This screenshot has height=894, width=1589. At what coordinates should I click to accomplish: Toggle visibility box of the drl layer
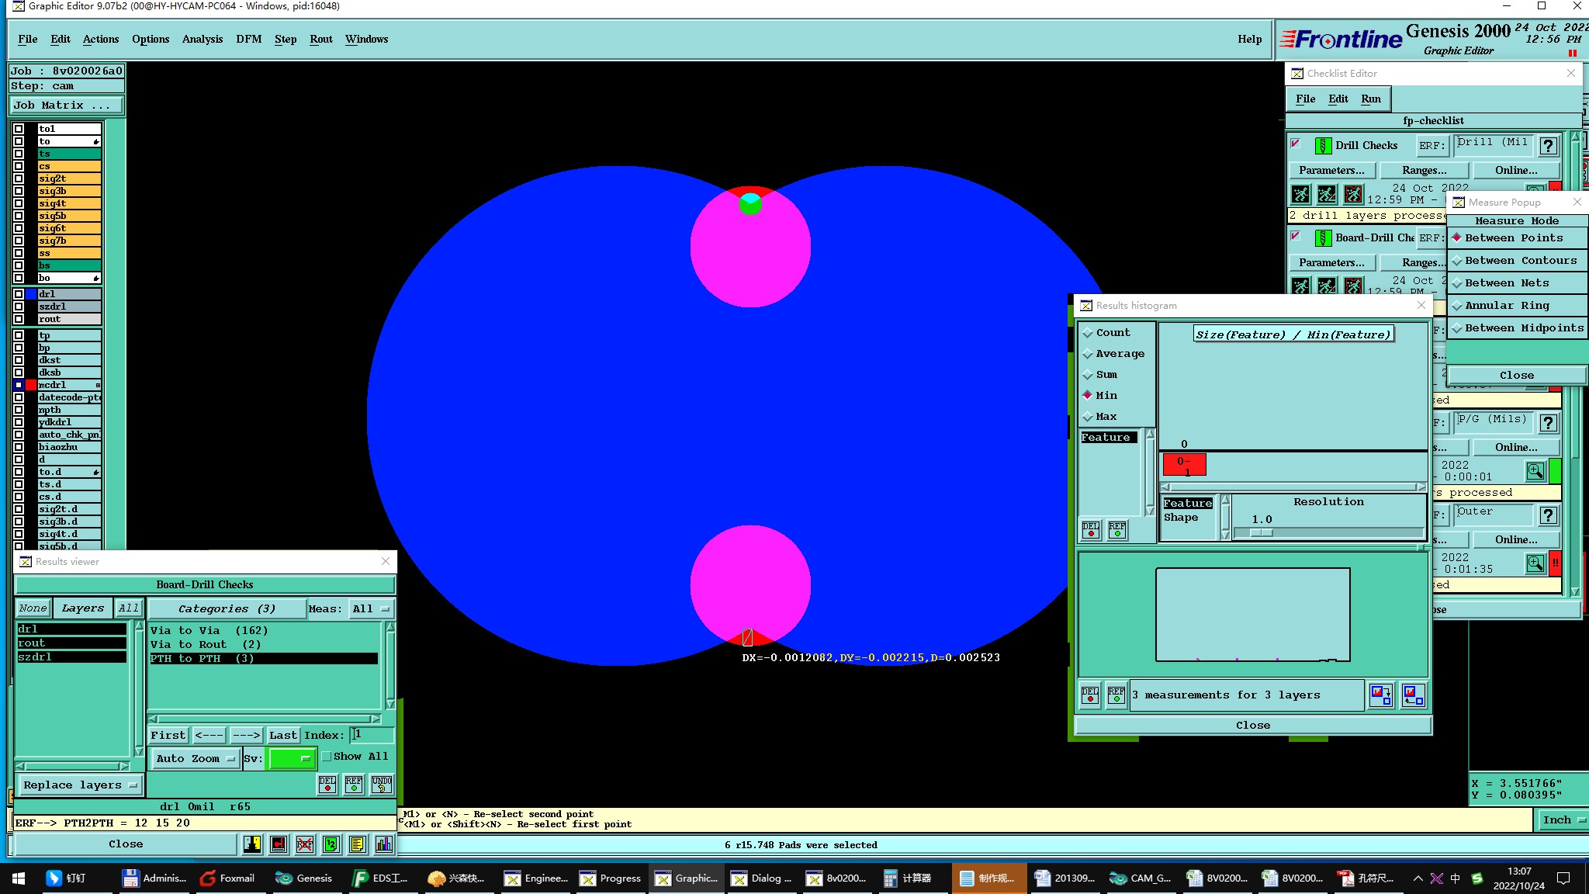[19, 294]
